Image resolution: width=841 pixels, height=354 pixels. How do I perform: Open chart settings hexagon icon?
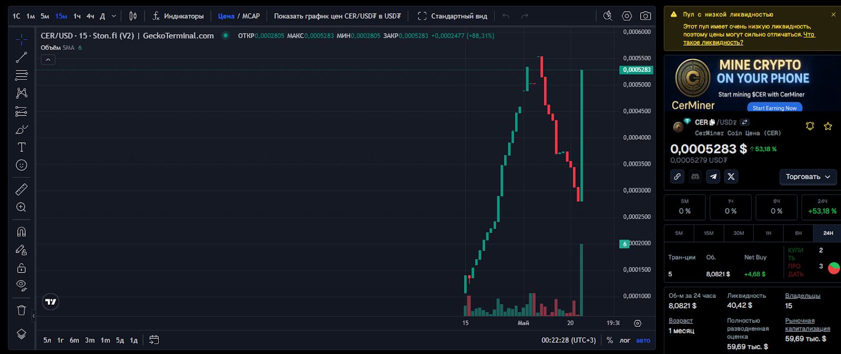point(627,16)
